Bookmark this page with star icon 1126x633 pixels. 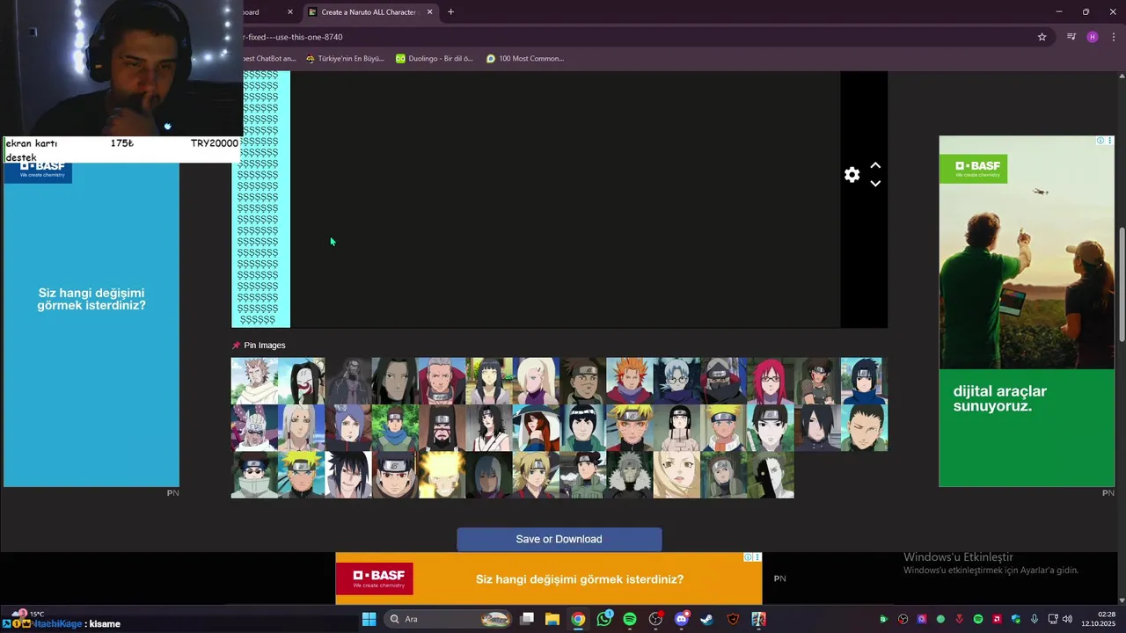[1042, 37]
